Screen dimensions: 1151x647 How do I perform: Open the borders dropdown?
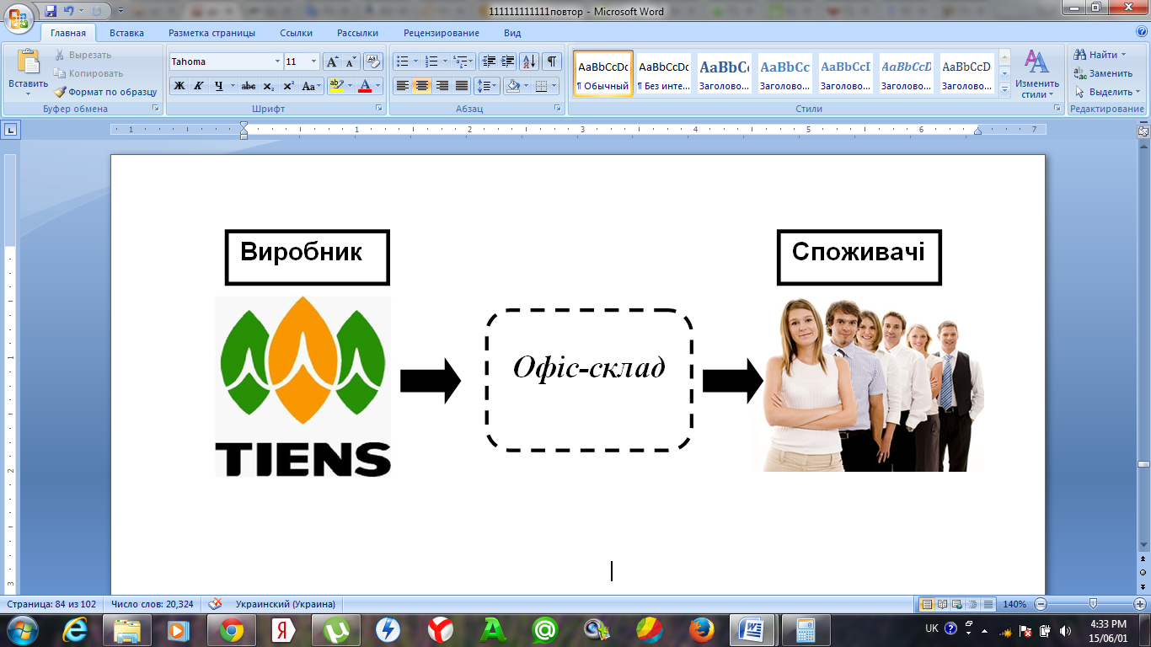[554, 86]
